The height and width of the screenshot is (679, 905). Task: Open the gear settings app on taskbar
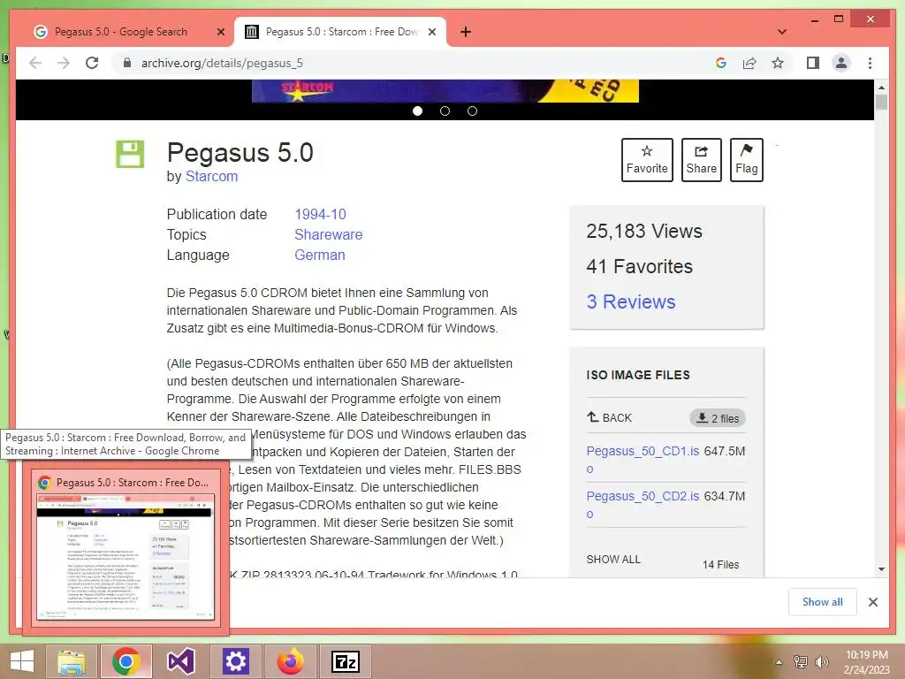coord(235,661)
